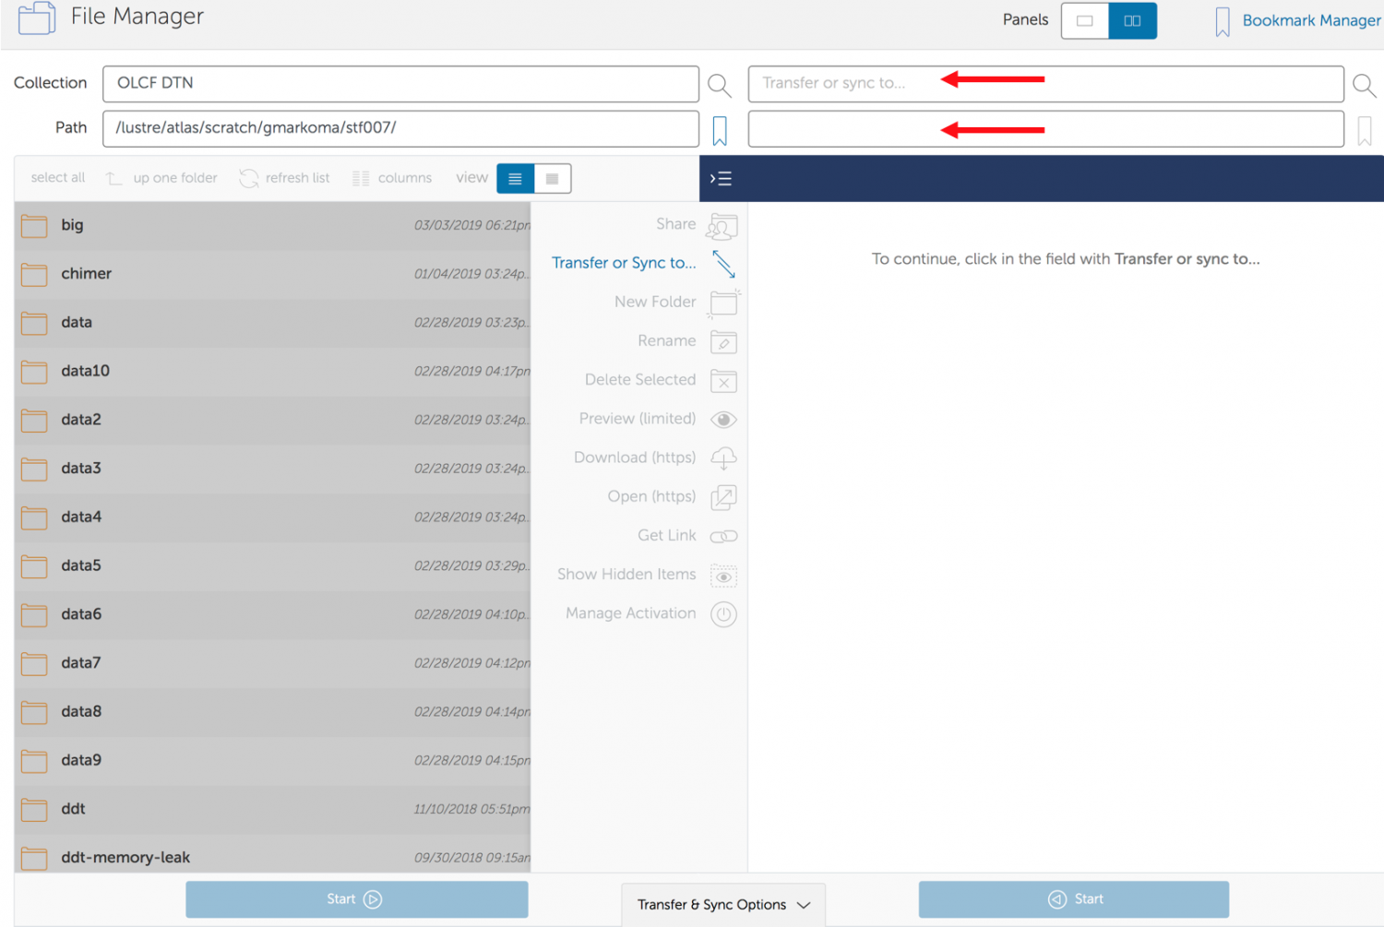Toggle Show Hidden Items
The height and width of the screenshot is (927, 1384).
(x=723, y=576)
